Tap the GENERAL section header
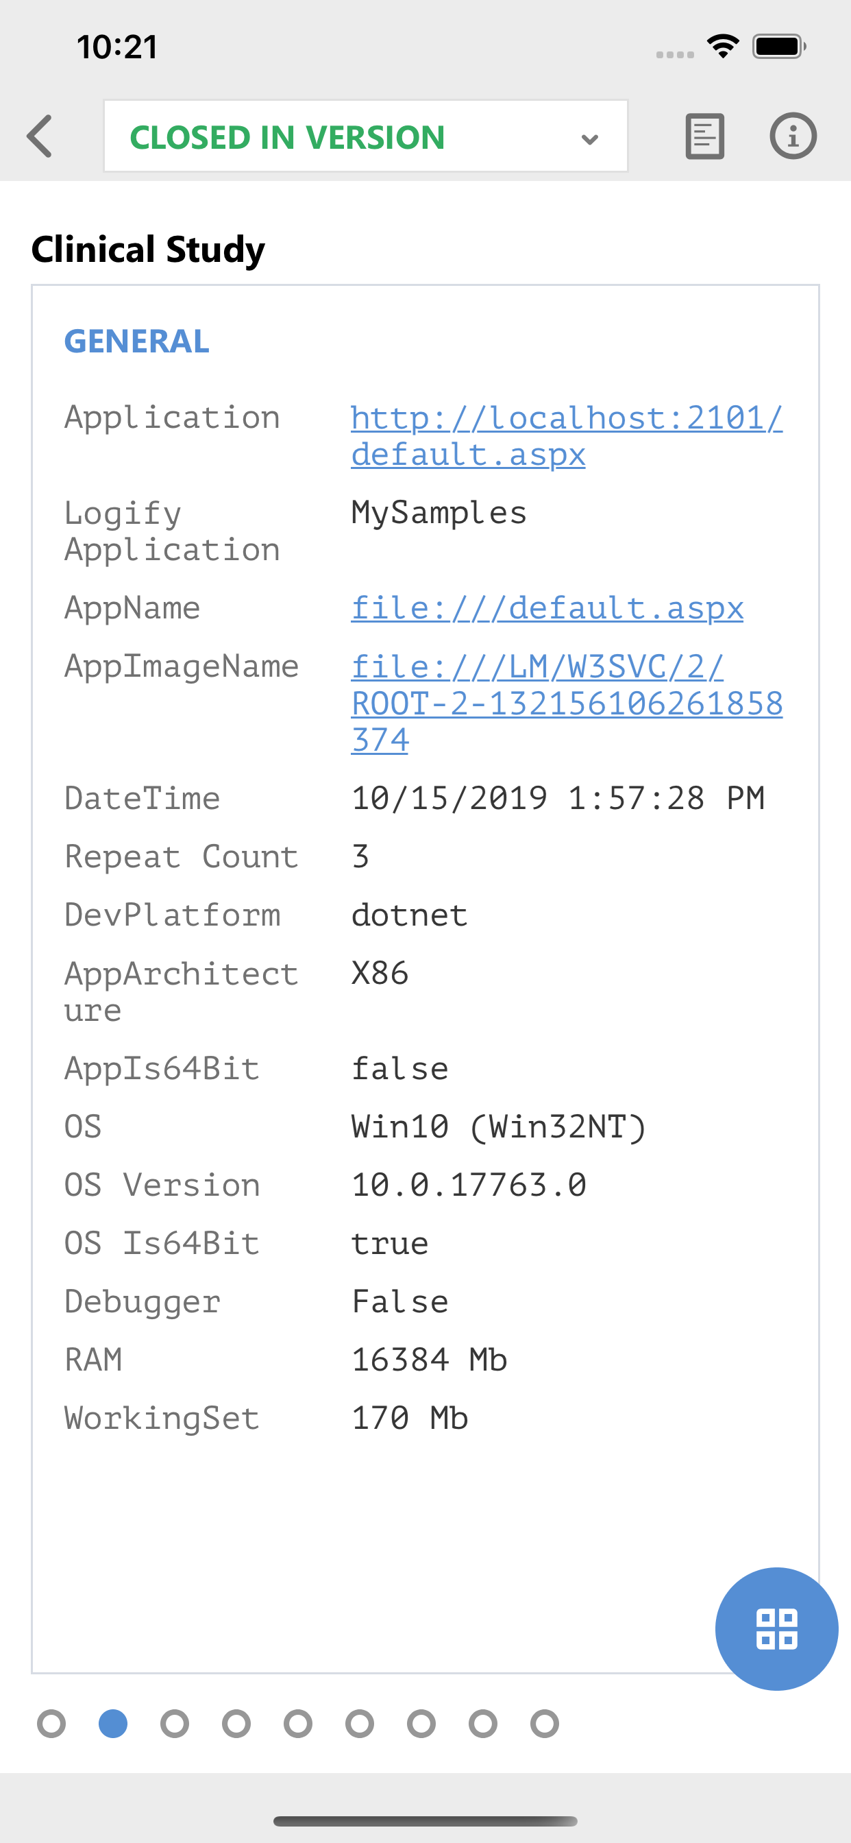This screenshot has width=851, height=1843. click(136, 341)
